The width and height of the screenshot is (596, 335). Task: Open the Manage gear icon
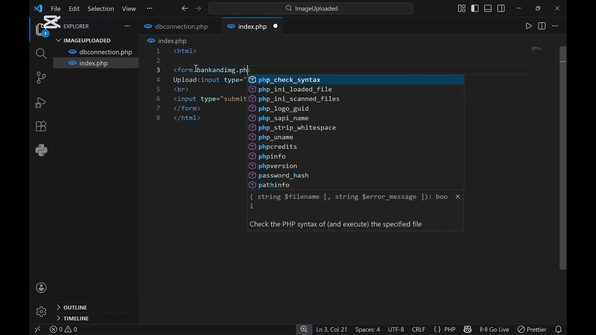[x=41, y=311]
